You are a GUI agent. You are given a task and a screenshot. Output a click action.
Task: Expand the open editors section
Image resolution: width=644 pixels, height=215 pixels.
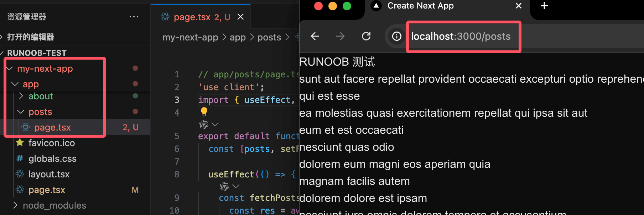click(30, 37)
